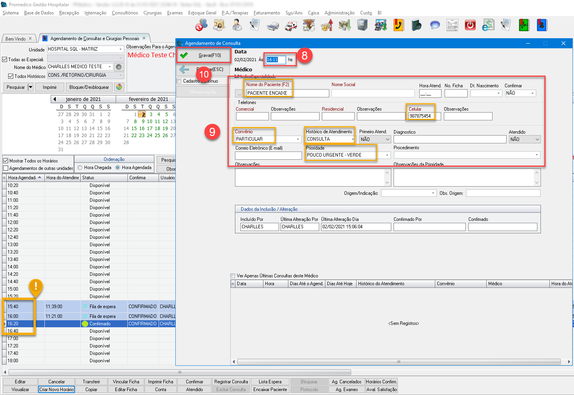Open the yellow phone book icon
This screenshot has height=395, width=574.
398,25
